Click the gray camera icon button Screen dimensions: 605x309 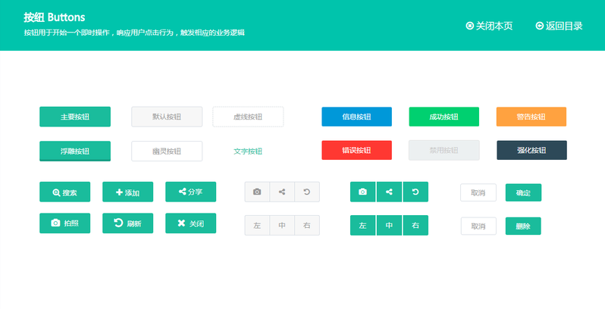(257, 192)
